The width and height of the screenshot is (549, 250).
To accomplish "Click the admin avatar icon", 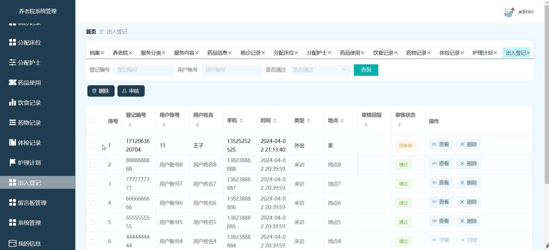I will 509,12.
